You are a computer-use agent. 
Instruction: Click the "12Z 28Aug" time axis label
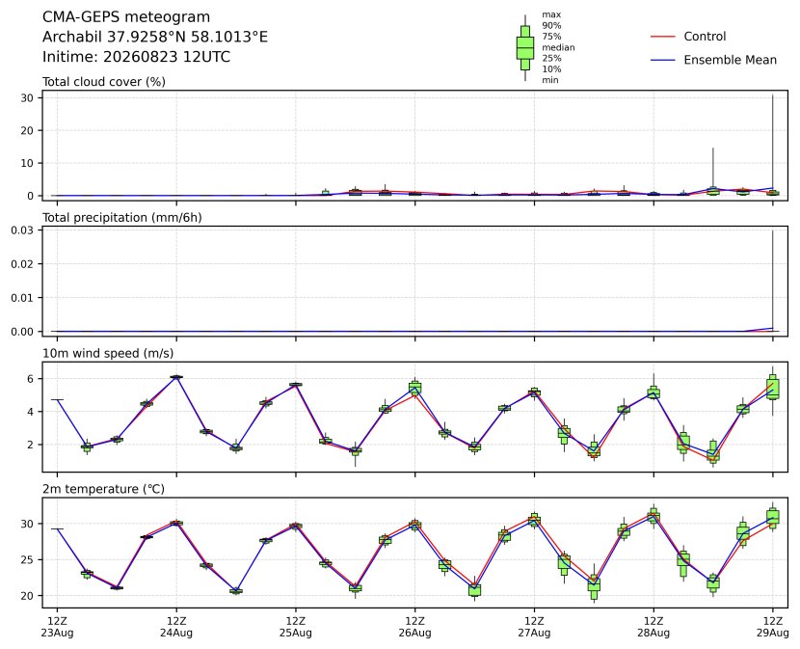(653, 627)
